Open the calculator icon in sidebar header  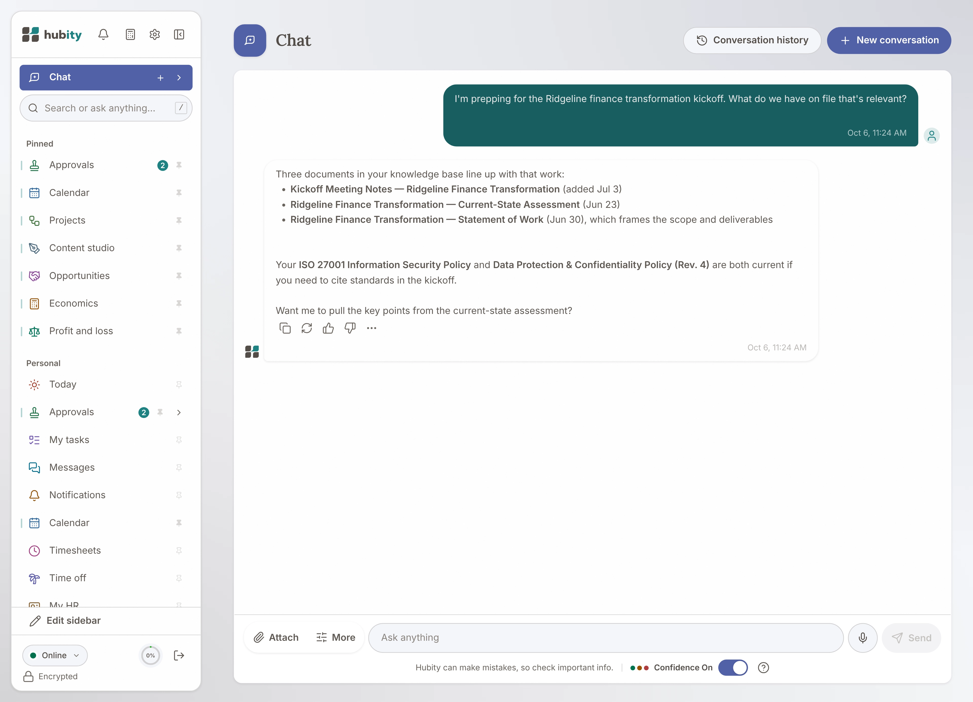click(x=130, y=35)
